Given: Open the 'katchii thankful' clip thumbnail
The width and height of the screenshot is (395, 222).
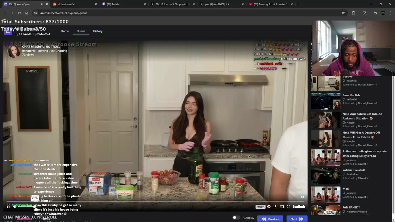Looking at the screenshot, I should 326,176.
